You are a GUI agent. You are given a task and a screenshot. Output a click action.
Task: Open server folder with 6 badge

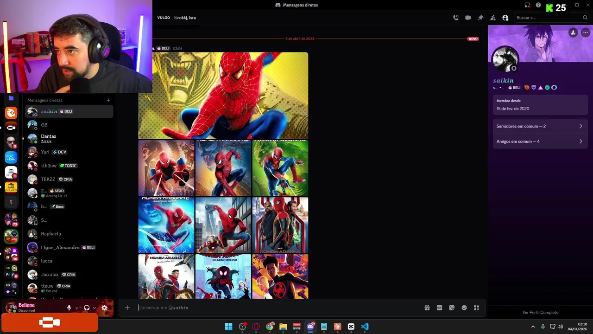tap(11, 271)
